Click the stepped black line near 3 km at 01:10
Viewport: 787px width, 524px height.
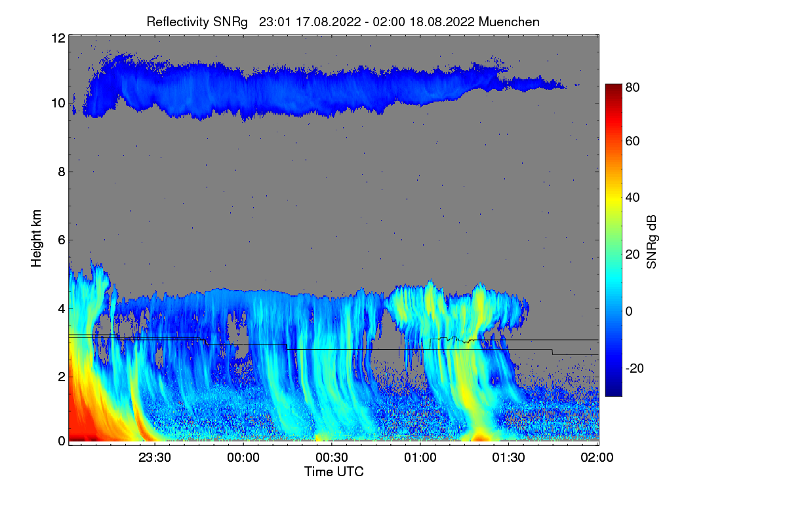coord(453,339)
